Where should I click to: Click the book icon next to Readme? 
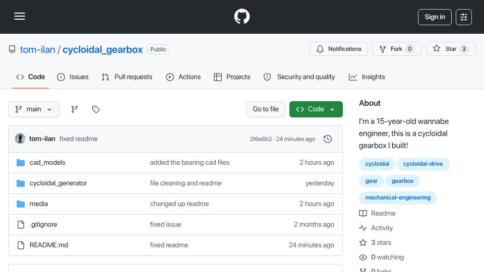(363, 214)
